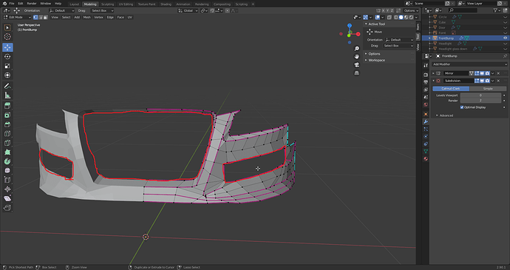This screenshot has width=510, height=270.
Task: Toggle Subdivision modifier render visibility
Action: click(x=487, y=81)
